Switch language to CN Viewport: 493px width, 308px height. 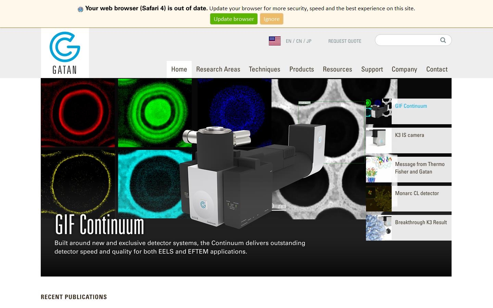click(x=299, y=41)
